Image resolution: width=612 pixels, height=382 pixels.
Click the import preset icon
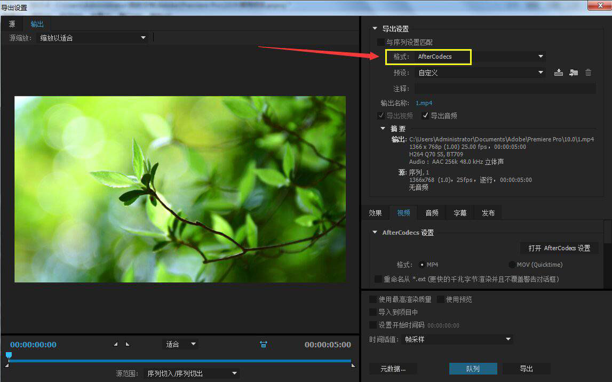tap(574, 73)
